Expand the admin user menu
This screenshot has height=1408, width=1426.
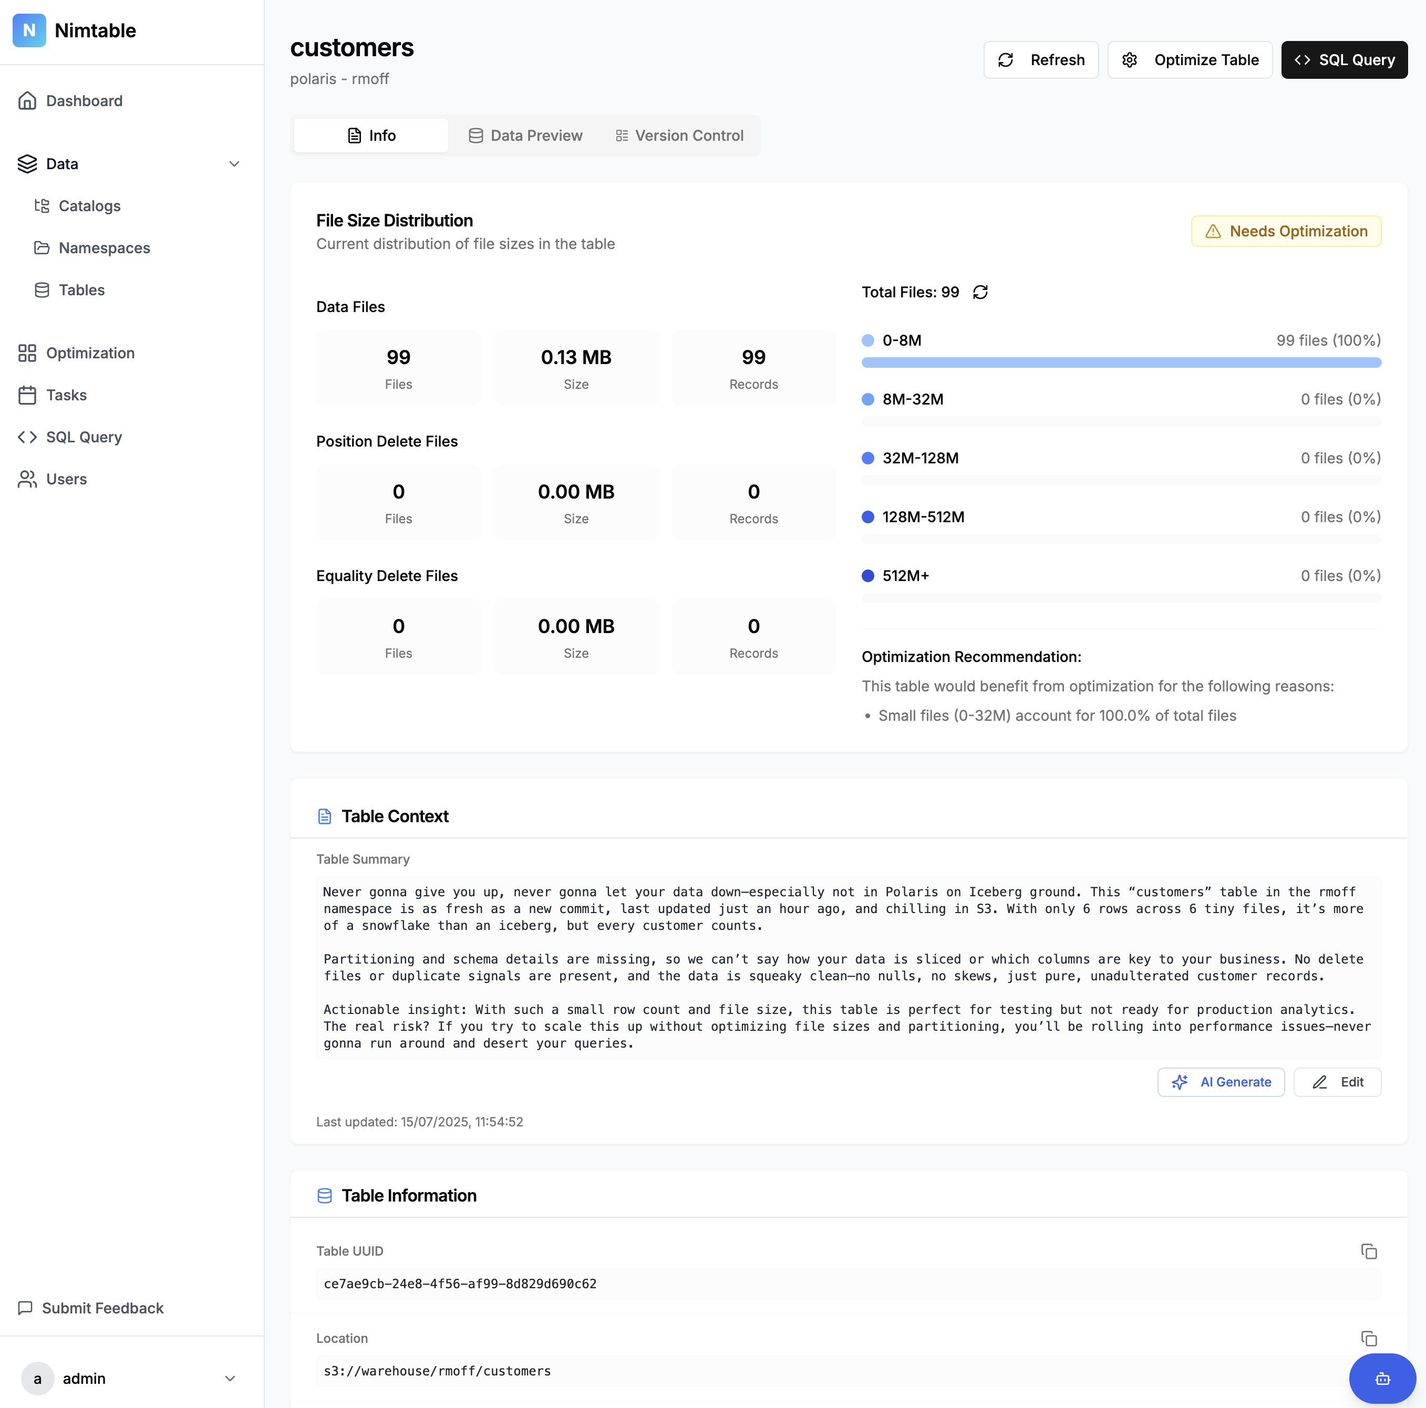click(x=230, y=1379)
